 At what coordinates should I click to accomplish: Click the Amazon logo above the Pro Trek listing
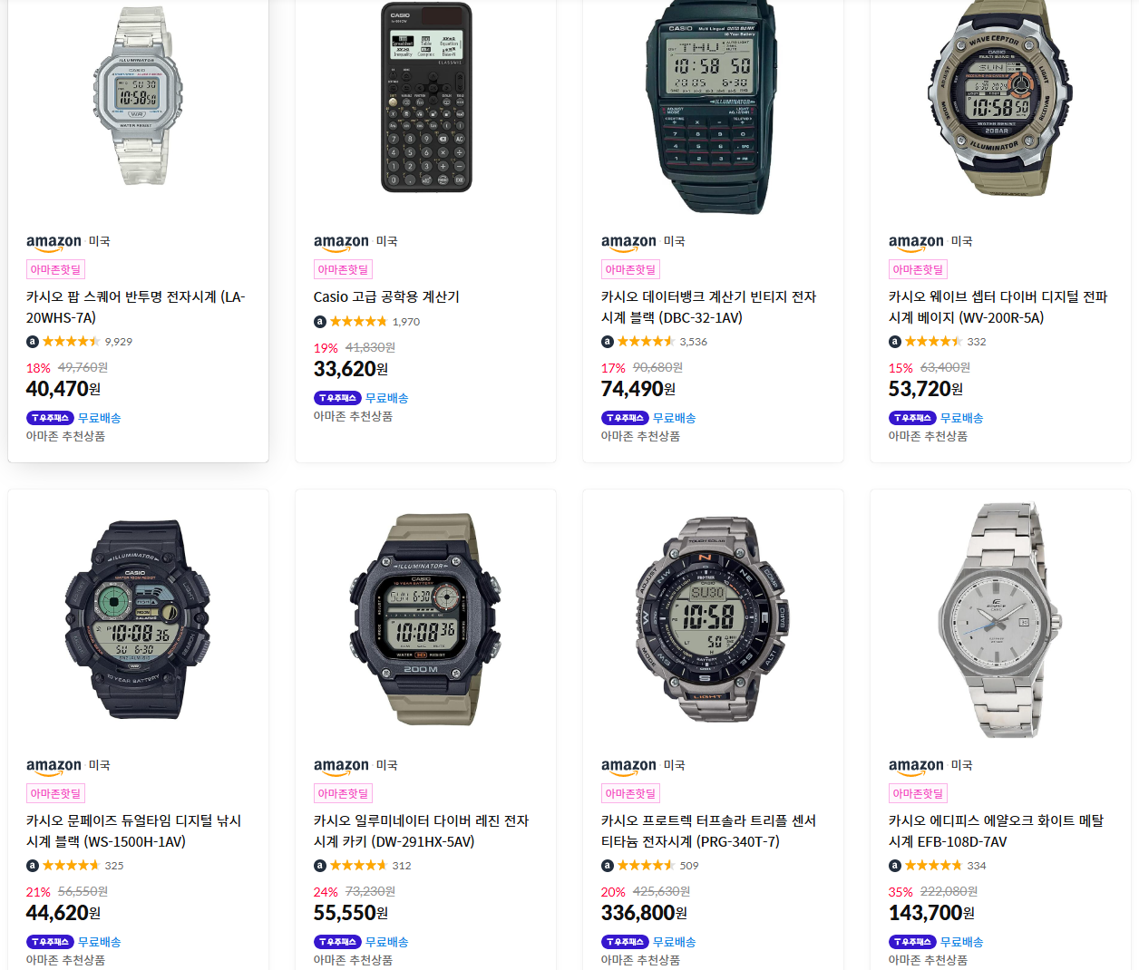pos(628,766)
